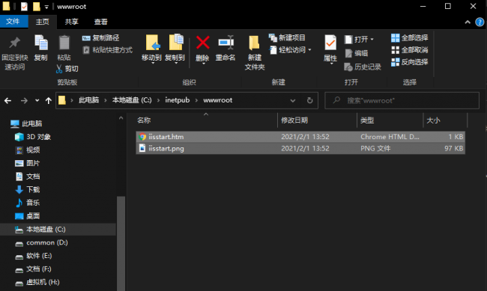
Task: Click inetpub in address breadcrumb
Action: tap(178, 100)
